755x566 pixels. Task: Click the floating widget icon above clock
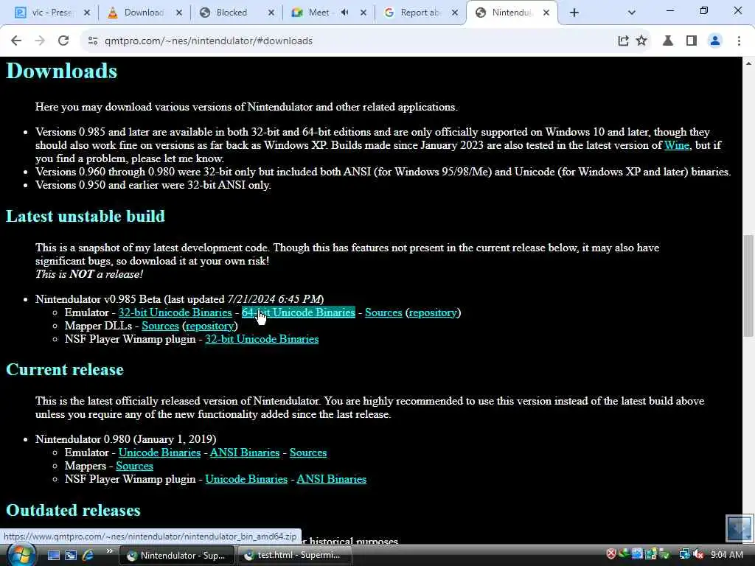[x=739, y=528]
